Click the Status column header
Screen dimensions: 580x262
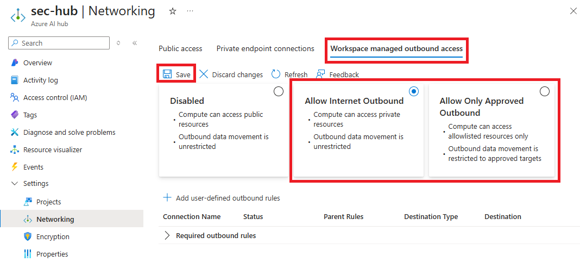253,216
